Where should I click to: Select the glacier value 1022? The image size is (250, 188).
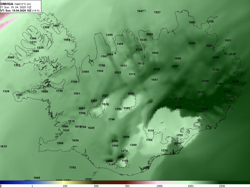[105, 104]
